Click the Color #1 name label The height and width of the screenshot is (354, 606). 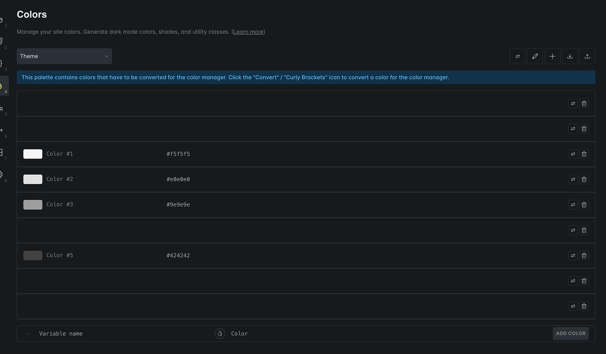(60, 154)
